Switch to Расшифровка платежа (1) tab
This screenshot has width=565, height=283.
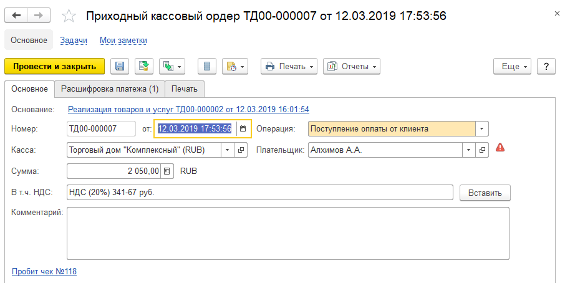(x=110, y=89)
